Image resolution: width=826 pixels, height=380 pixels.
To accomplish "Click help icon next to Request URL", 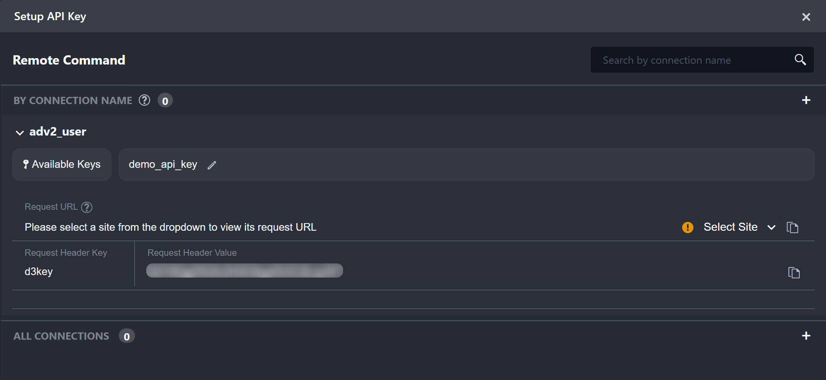I will click(87, 207).
